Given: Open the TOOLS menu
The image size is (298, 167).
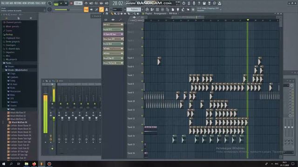Looking at the screenshot, I should (x=38, y=3).
